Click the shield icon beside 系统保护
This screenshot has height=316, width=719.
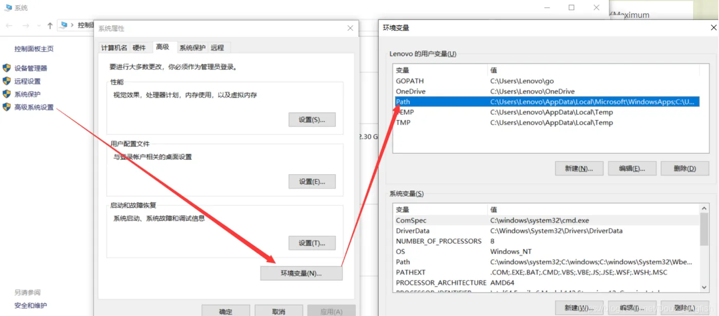pyautogui.click(x=7, y=94)
